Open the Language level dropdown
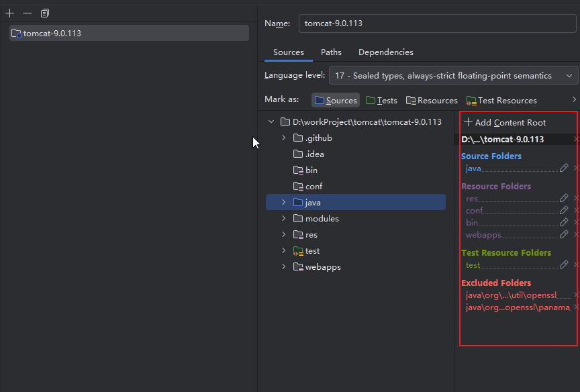 pyautogui.click(x=453, y=75)
